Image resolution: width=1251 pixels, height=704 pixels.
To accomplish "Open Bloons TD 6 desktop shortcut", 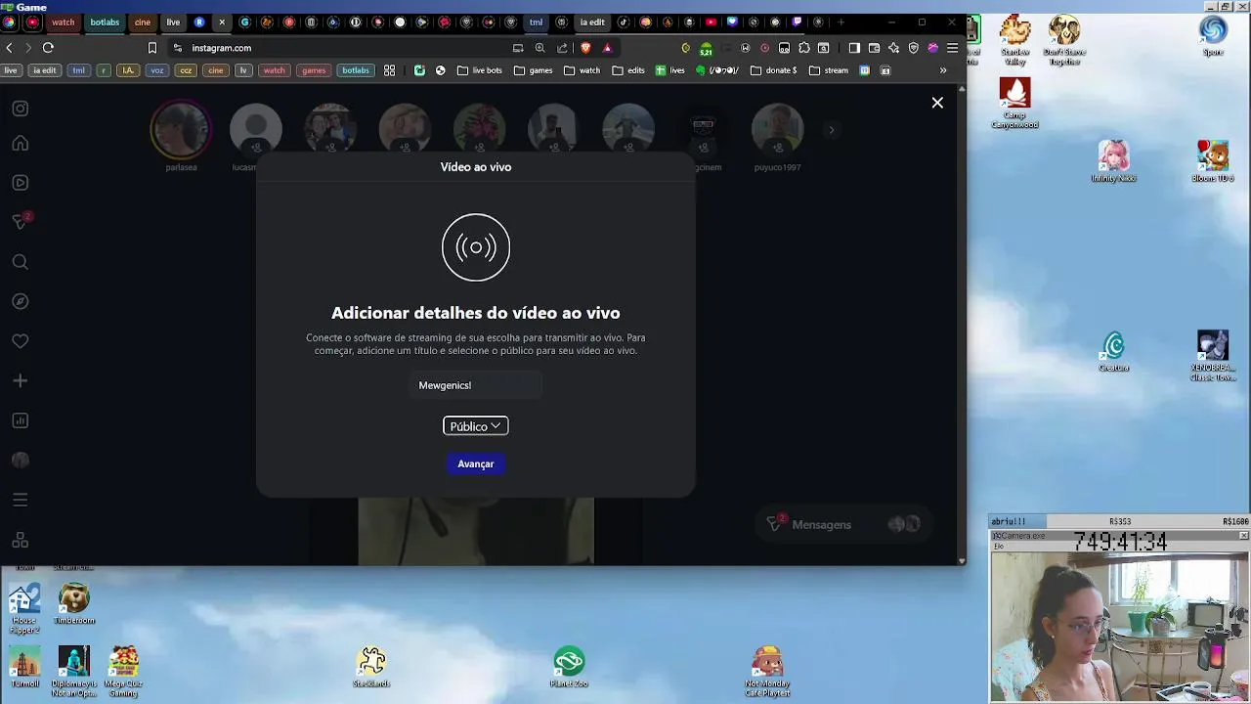I will click(1213, 161).
